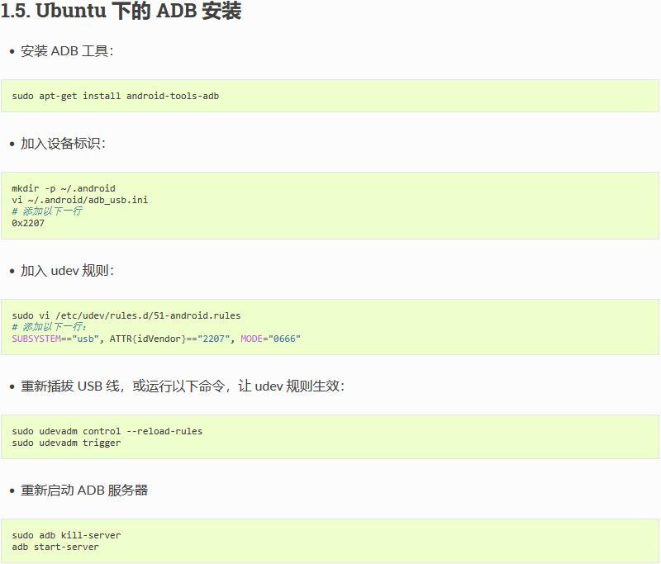Click the value '0x2207'
The width and height of the screenshot is (661, 564).
click(28, 223)
